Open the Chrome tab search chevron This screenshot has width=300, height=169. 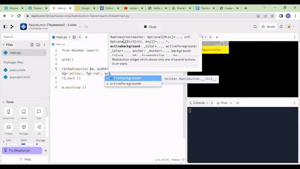[264, 8]
